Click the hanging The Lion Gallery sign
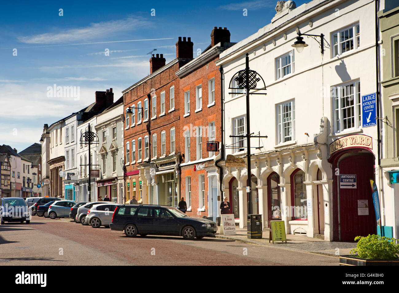Screen dimensions: 399x293 coord(235,161)
